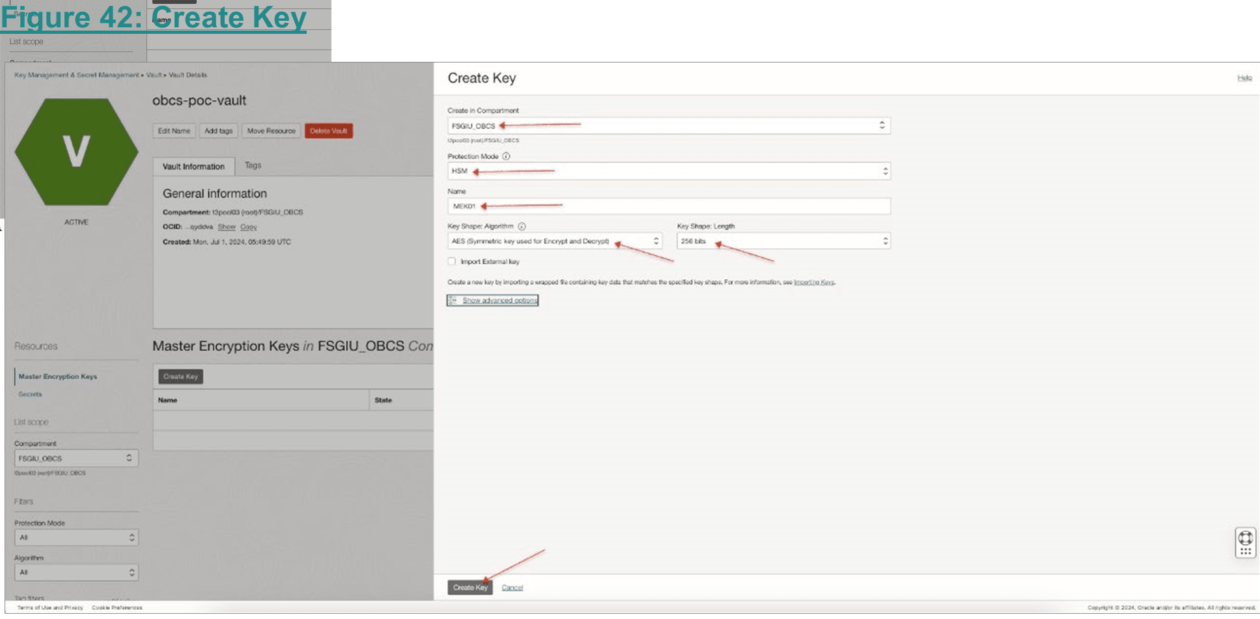Open Terms of Use and Privacy
Viewport: 1260px width, 619px height.
[x=50, y=608]
